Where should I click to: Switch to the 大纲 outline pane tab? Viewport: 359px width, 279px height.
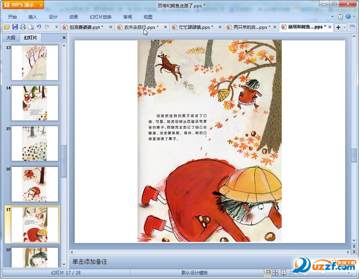pos(11,38)
